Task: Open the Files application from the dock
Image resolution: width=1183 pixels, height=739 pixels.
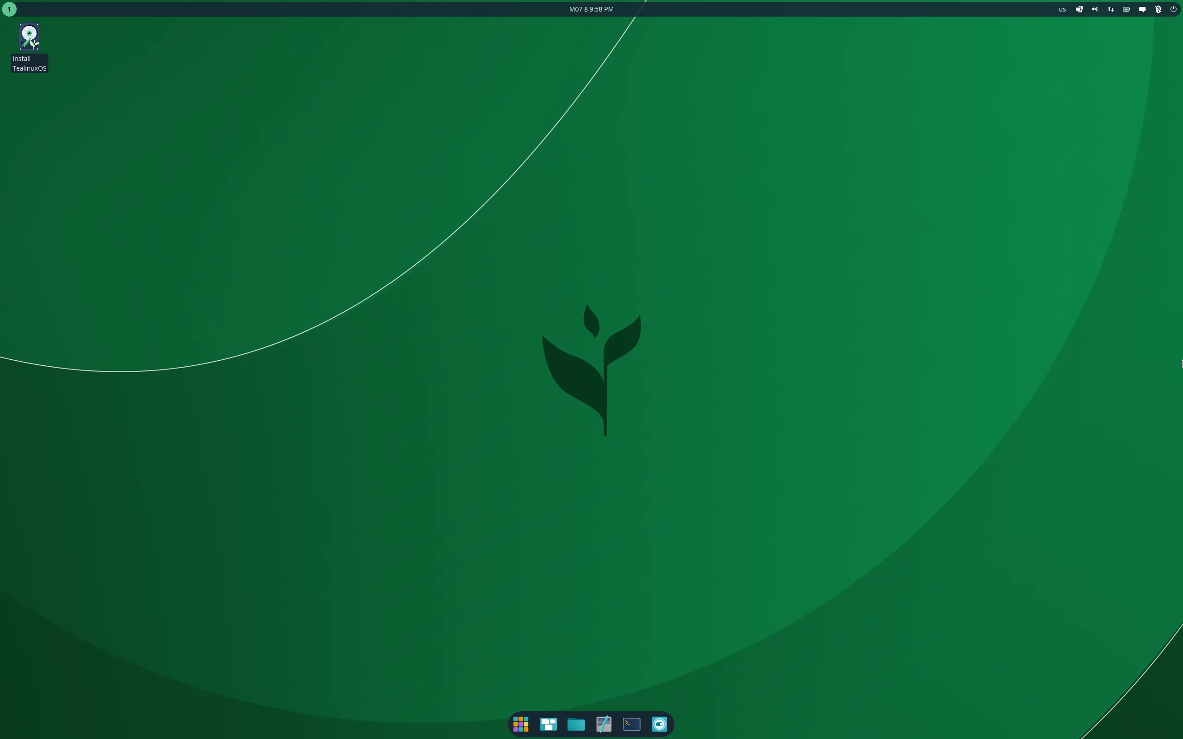Action: pos(576,724)
